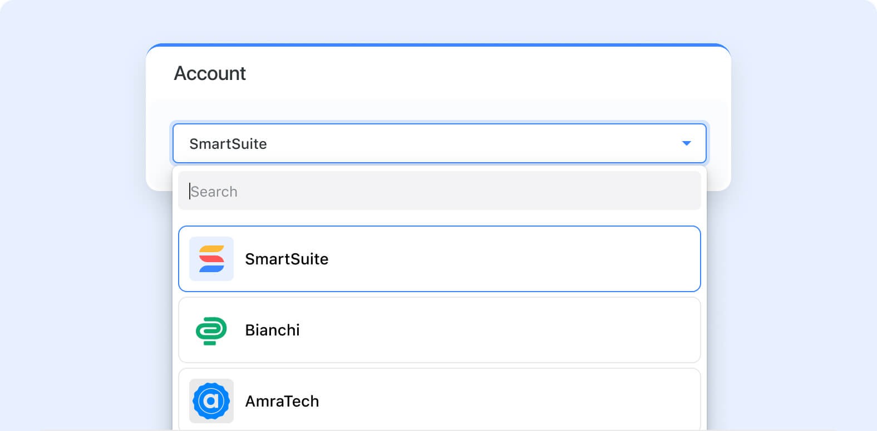
Task: Click the AmraTech text label
Action: (282, 401)
